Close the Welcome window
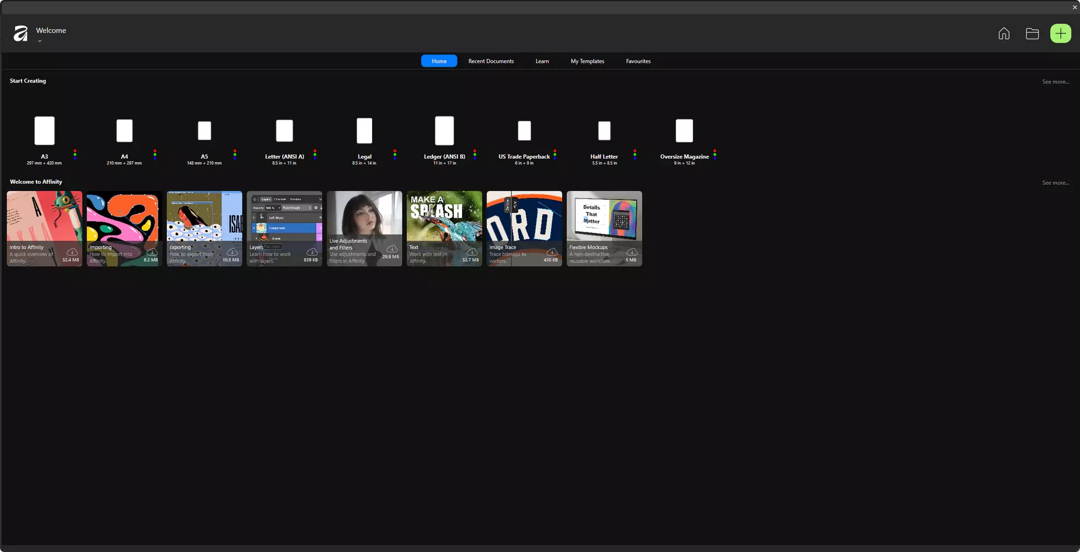This screenshot has height=552, width=1080. 1075,7
